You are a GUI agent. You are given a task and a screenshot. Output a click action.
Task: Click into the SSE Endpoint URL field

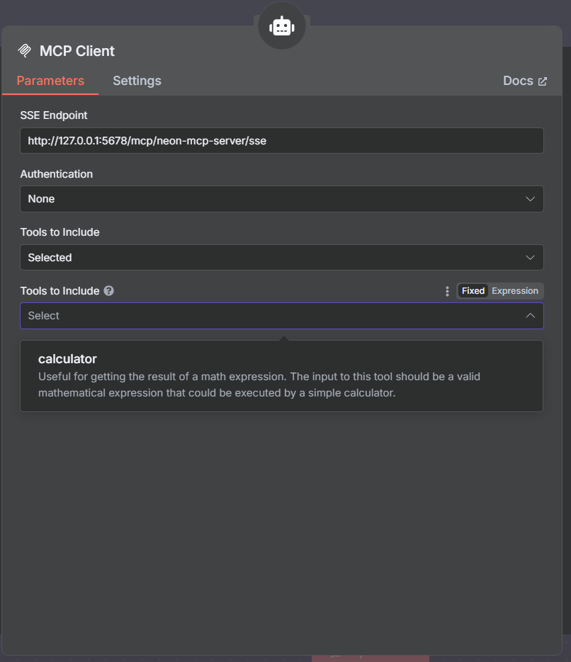281,141
